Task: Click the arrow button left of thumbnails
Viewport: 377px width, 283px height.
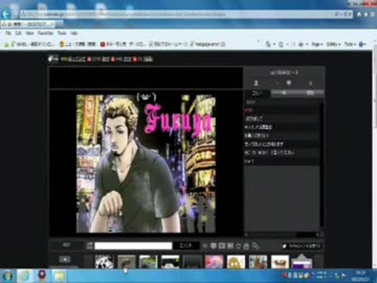Action: [65, 259]
